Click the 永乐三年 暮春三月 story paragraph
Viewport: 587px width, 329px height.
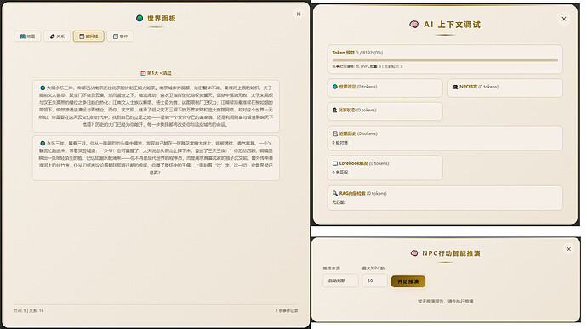click(x=156, y=158)
